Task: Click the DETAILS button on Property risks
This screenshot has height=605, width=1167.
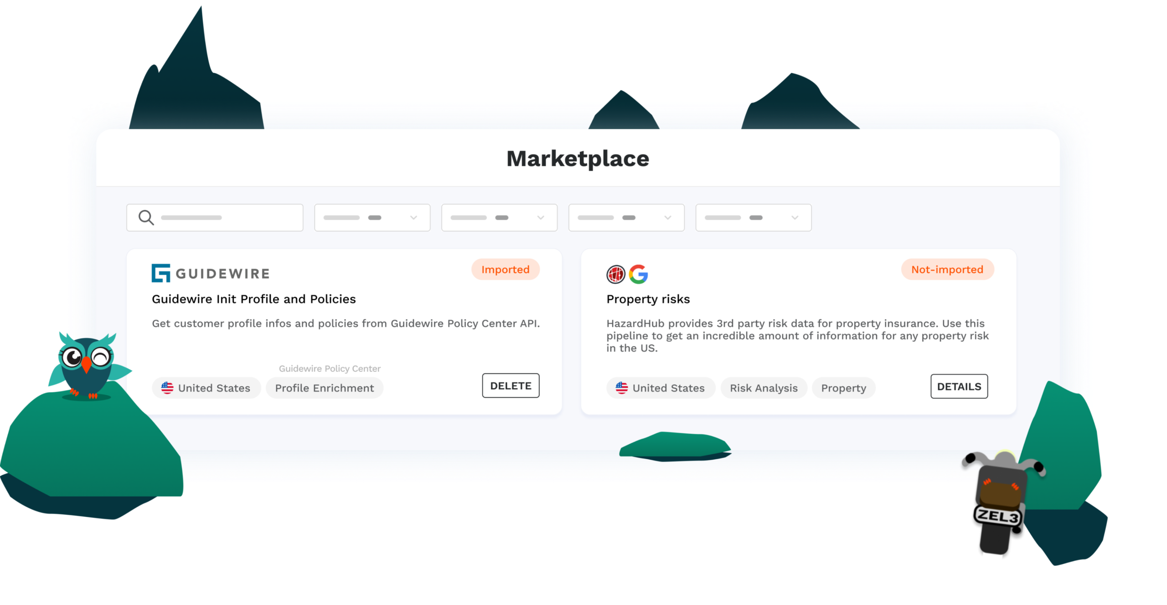Action: (960, 387)
